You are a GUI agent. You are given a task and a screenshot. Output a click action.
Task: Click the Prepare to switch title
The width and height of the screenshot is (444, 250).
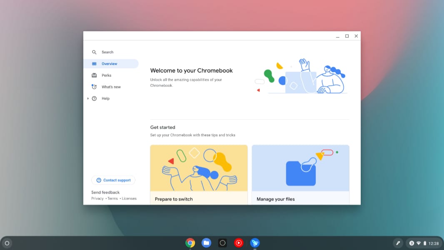174,199
